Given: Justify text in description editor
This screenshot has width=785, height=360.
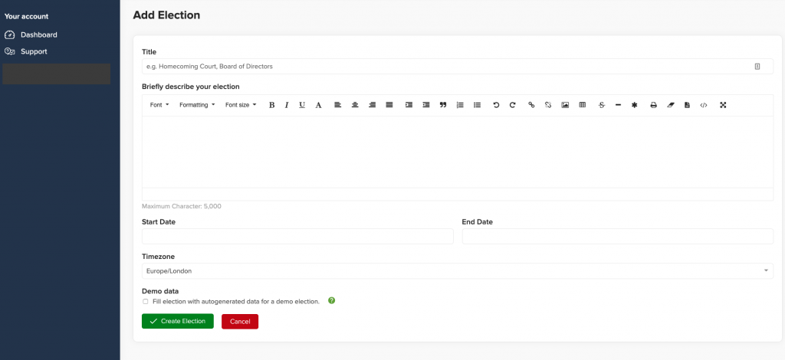Looking at the screenshot, I should click(389, 105).
